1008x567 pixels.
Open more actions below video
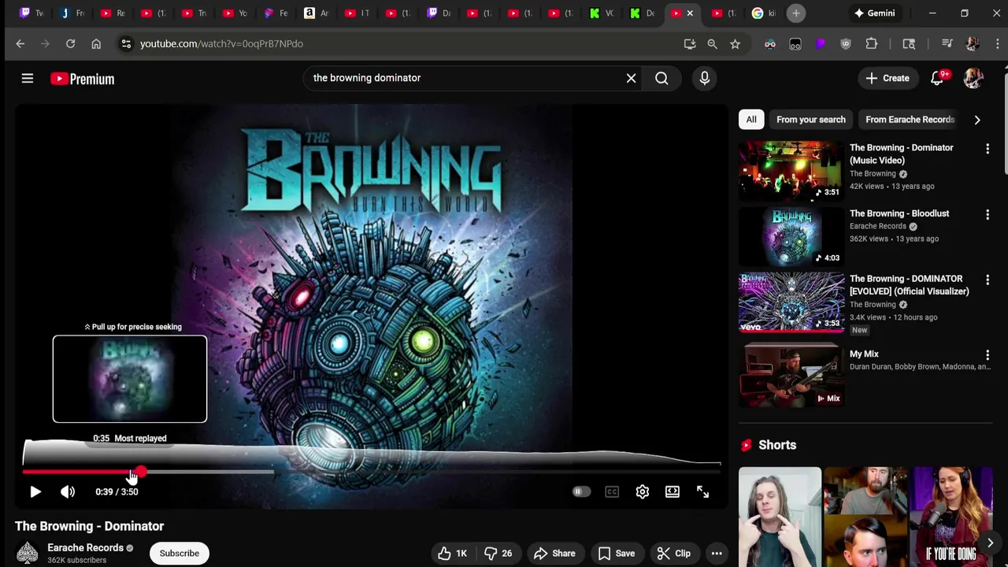[x=717, y=553]
